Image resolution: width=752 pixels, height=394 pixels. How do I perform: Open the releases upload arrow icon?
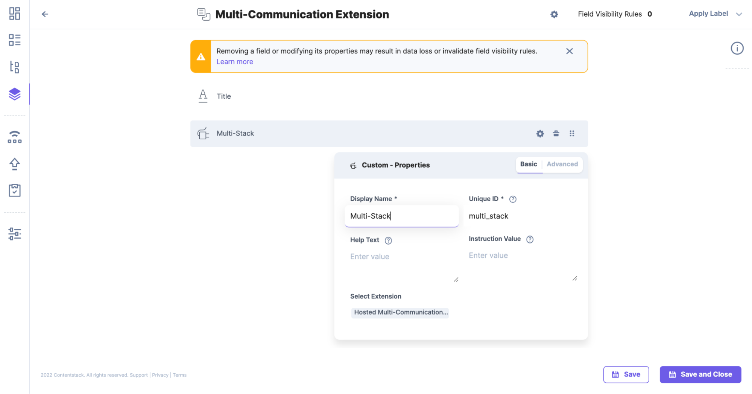tap(14, 164)
